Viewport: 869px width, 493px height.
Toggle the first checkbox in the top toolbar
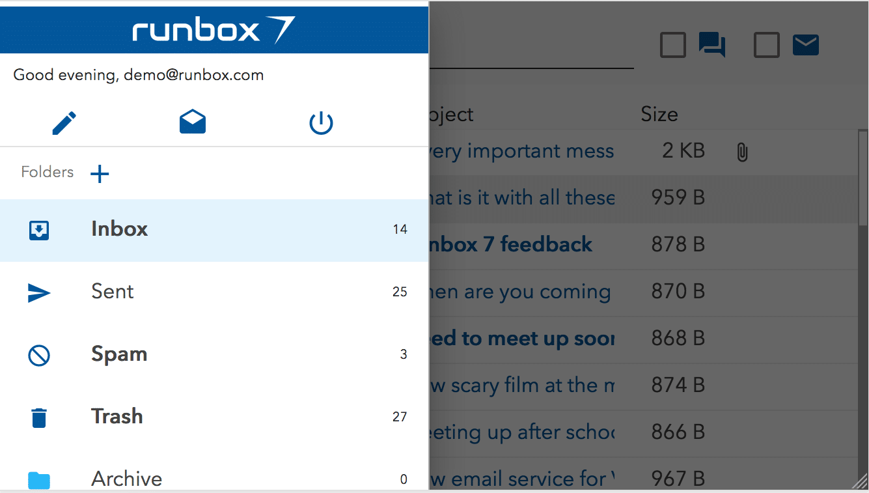pos(672,45)
